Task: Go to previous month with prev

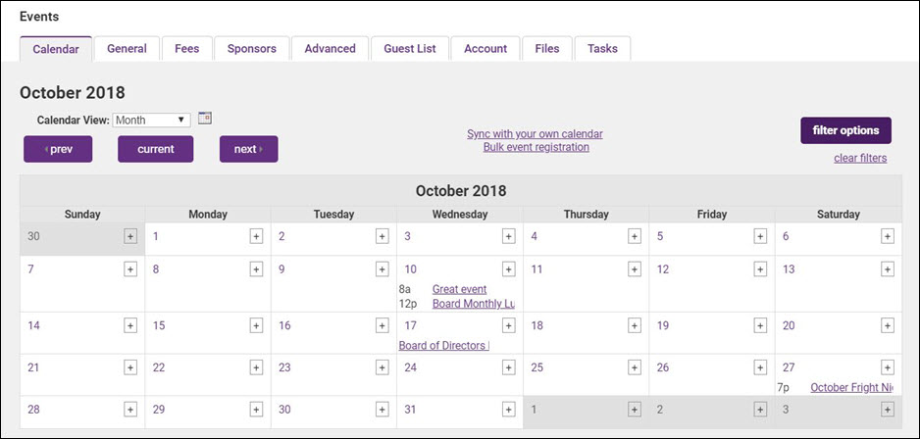Action: click(x=58, y=149)
